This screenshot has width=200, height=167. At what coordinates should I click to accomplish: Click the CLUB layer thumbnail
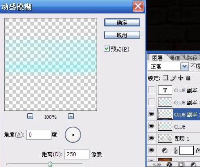point(165,126)
